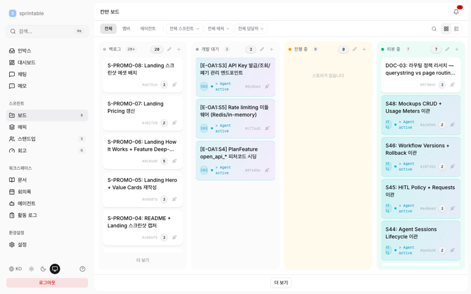The height and width of the screenshot is (294, 471).
Task: Add a story to the 리뷰 중 column
Action: click(x=457, y=49)
